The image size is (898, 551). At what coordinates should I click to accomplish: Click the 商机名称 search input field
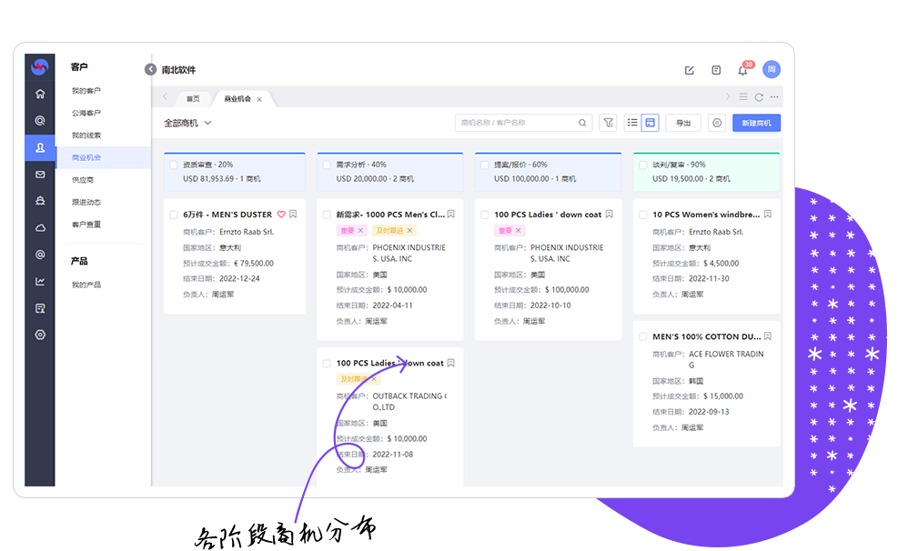point(516,123)
